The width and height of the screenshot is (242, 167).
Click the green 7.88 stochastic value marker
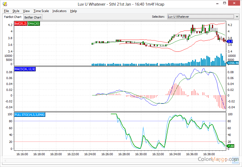(x=230, y=146)
